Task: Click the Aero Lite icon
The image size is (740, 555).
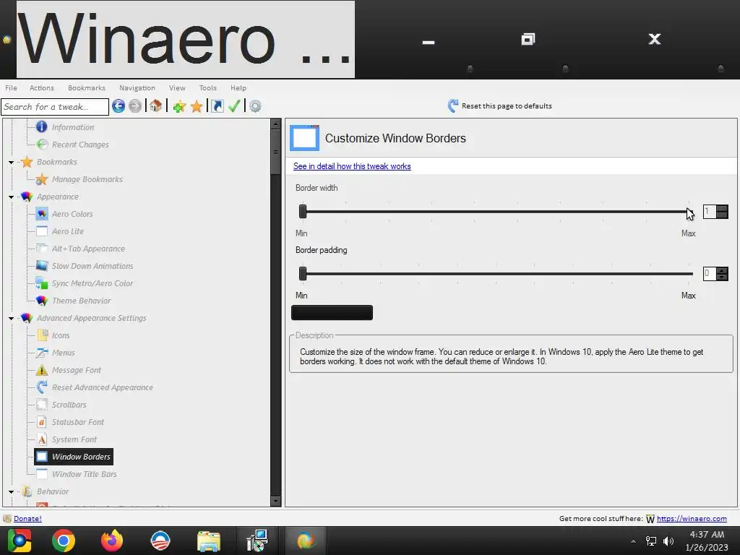Action: pyautogui.click(x=41, y=231)
